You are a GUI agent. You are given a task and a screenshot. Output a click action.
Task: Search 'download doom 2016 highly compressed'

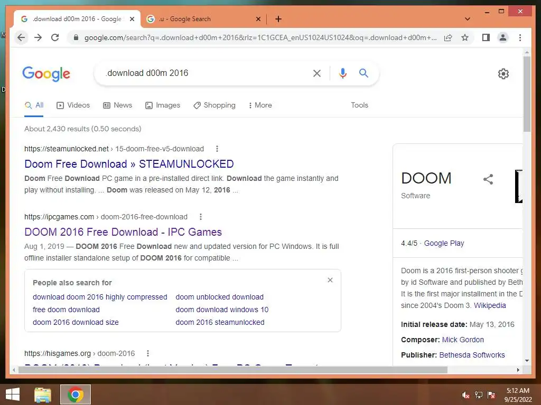pos(100,297)
